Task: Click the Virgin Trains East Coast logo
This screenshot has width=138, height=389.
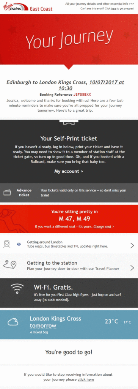Action: (28, 7)
